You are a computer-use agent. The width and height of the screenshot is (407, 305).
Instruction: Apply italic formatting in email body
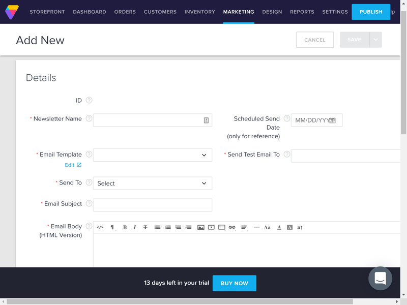tap(135, 227)
